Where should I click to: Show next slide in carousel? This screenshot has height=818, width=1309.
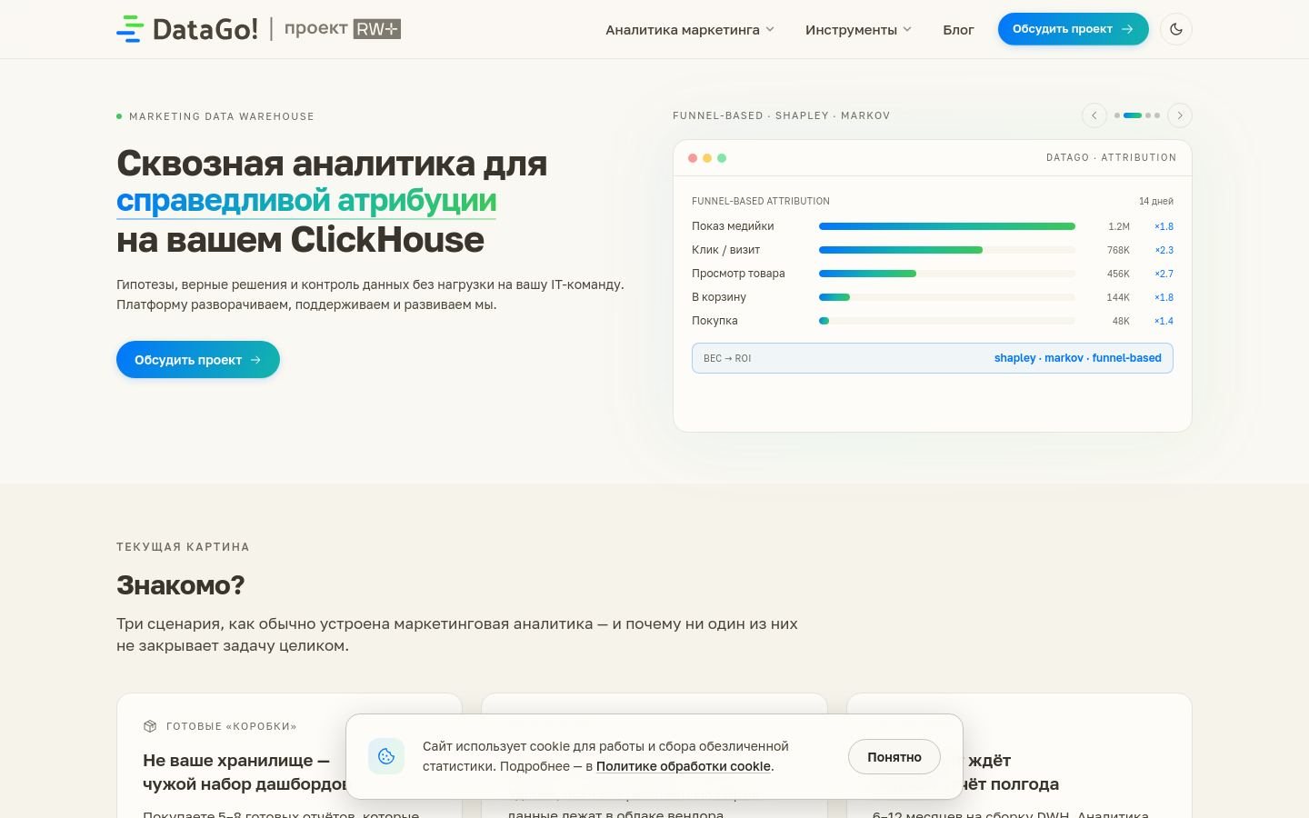click(x=1180, y=115)
